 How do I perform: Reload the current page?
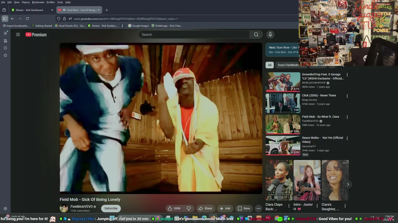coord(27,19)
